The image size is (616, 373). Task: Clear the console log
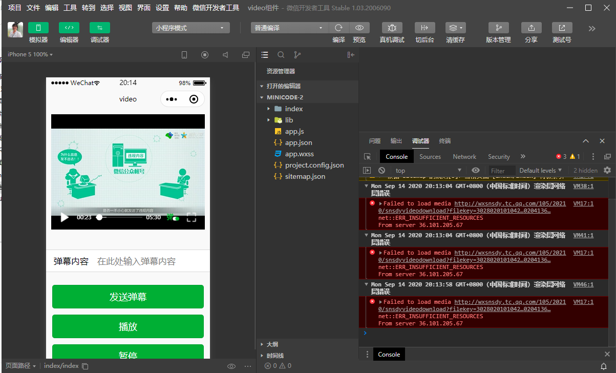pyautogui.click(x=381, y=171)
